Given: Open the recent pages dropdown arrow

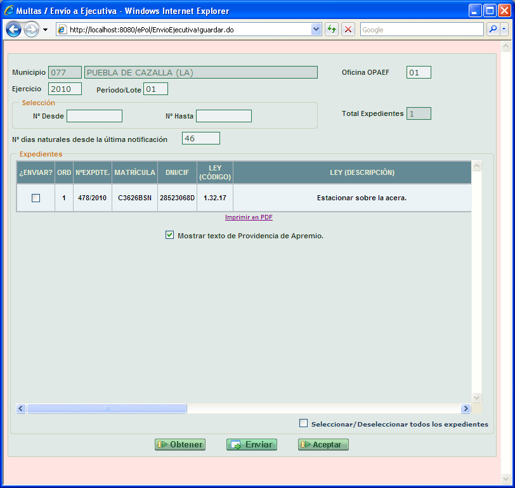Looking at the screenshot, I should coord(46,30).
